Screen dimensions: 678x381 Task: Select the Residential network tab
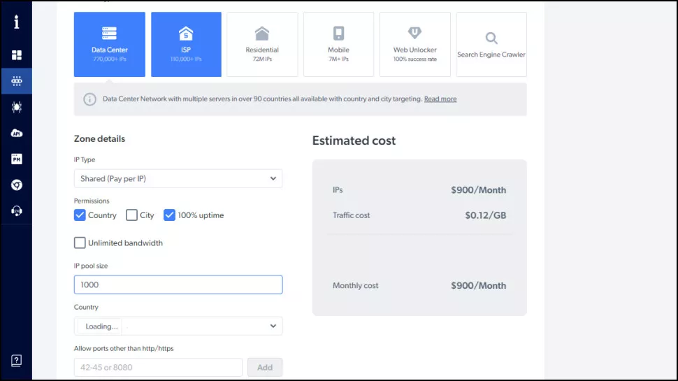(262, 45)
